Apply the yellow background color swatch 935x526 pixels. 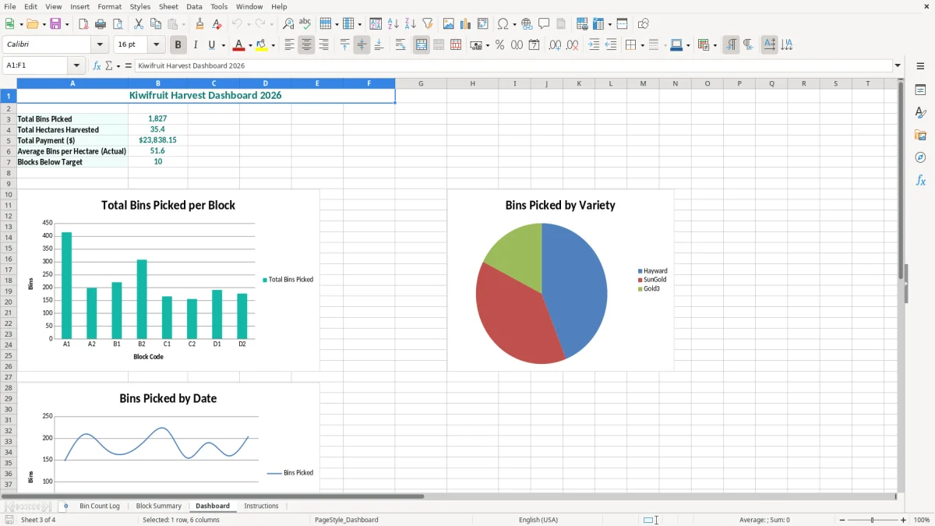(262, 45)
